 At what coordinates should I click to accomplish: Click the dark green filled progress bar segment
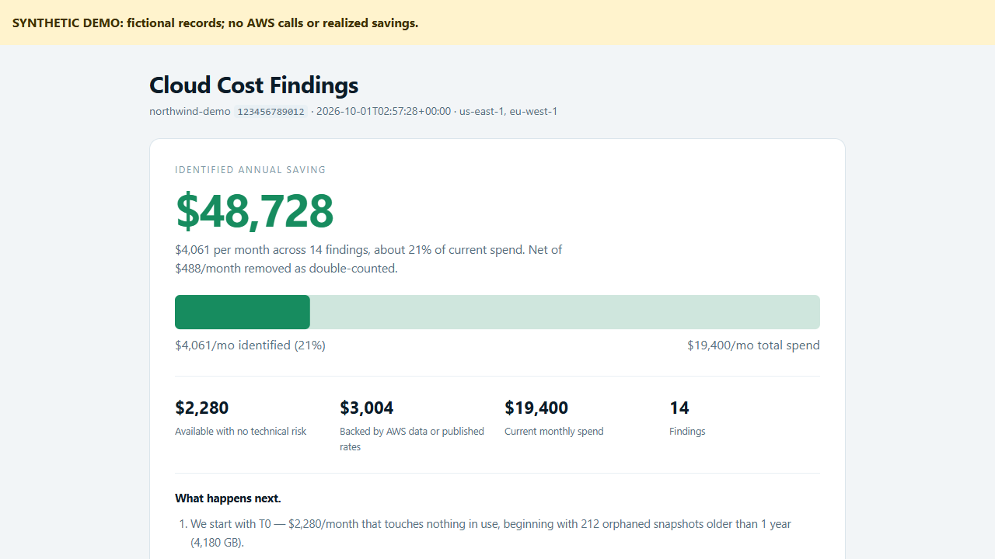point(243,312)
